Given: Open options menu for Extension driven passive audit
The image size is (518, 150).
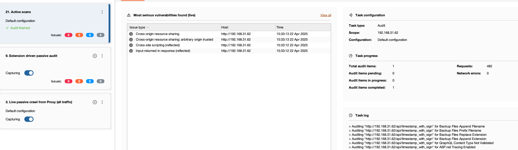Looking at the screenshot, I should point(102,56).
